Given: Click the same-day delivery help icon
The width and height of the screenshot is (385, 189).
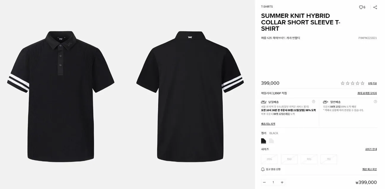Looking at the screenshot, I should tap(314, 101).
